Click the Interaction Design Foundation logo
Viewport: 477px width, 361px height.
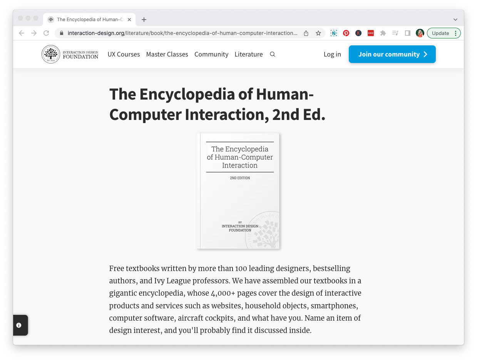coord(70,54)
